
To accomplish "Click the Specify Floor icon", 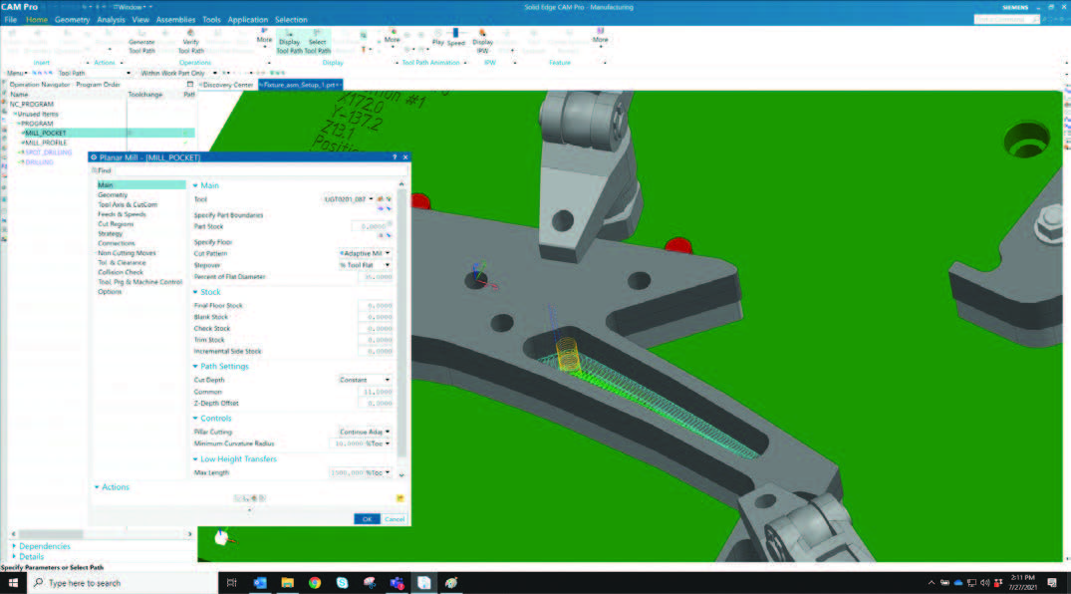I will (x=382, y=235).
